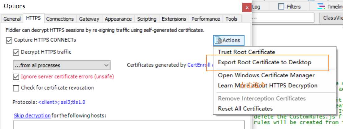Toggle Ignore server certificate errors checkbox
The image size is (343, 129).
click(16, 77)
